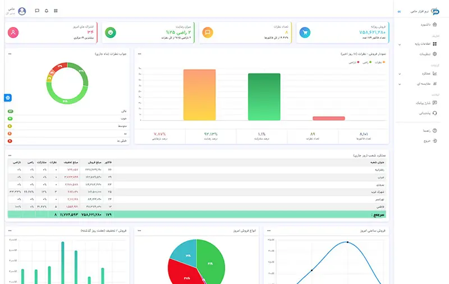Image resolution: width=449 pixels, height=284 pixels.
Task: Click the home icon beside داشبورد
Action: coord(434,24)
